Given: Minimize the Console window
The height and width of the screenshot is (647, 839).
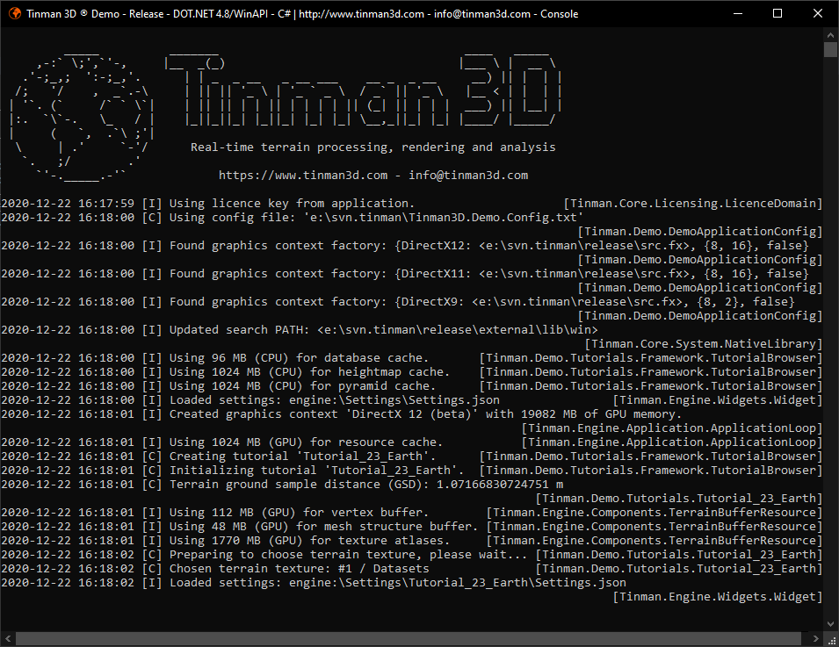Looking at the screenshot, I should click(x=738, y=13).
